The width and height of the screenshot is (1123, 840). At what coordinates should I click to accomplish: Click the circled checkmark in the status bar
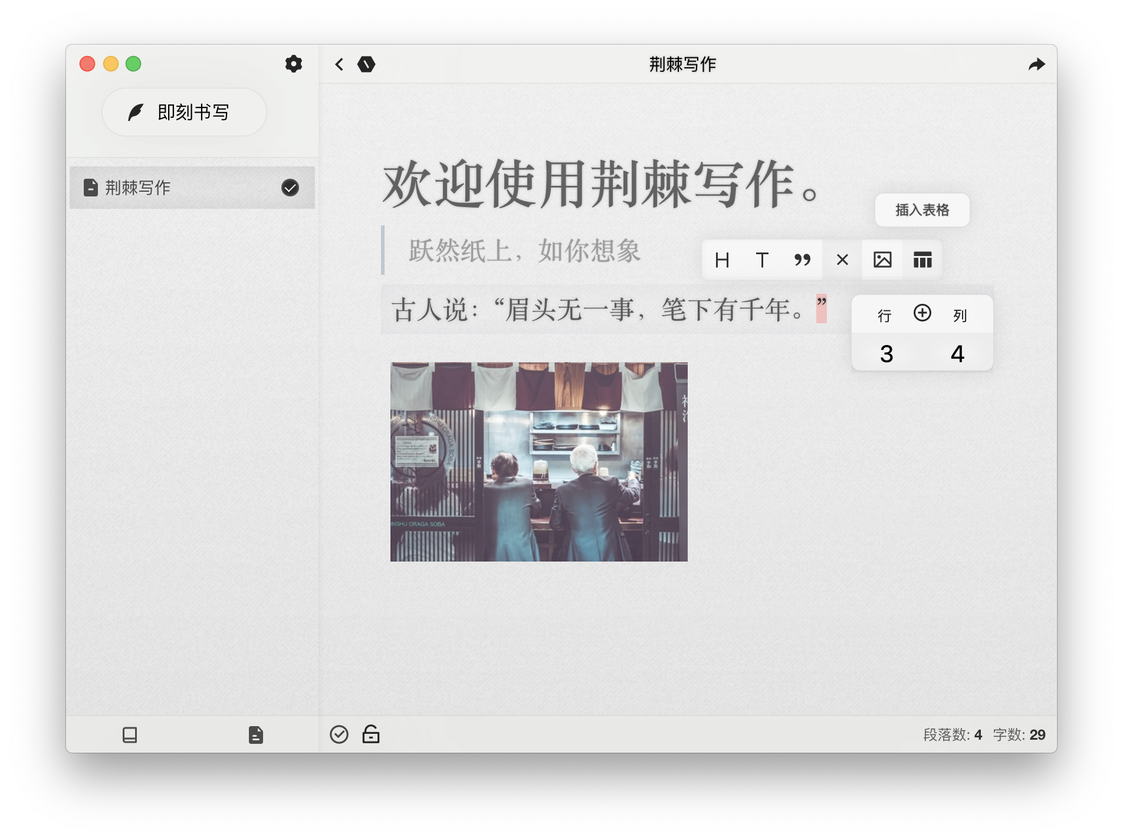tap(339, 734)
